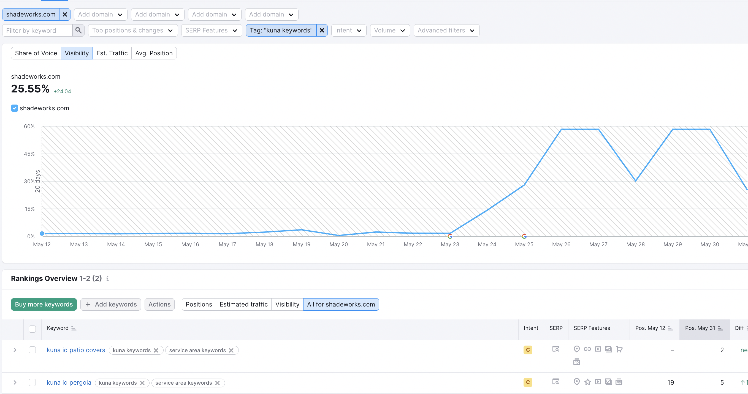
Task: Click local pack pin icon in pergola row
Action: click(x=577, y=382)
